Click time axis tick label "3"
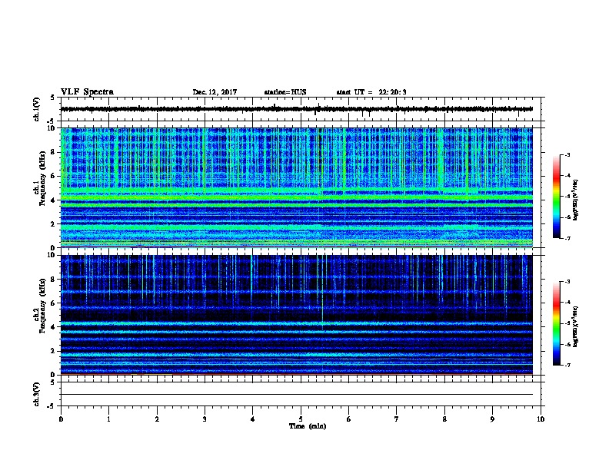Viewport: 609px width, 470px height. pos(205,419)
